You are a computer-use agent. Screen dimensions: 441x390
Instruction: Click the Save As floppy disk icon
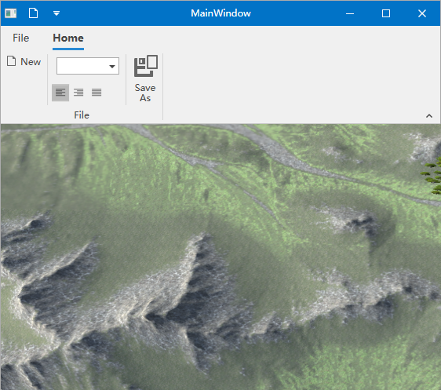pyautogui.click(x=146, y=66)
